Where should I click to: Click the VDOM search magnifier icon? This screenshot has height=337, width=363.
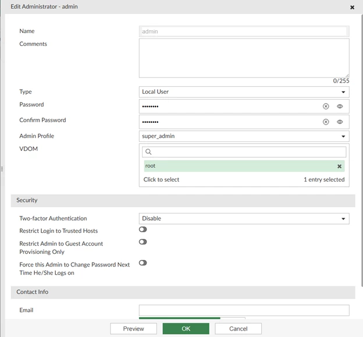tap(148, 152)
